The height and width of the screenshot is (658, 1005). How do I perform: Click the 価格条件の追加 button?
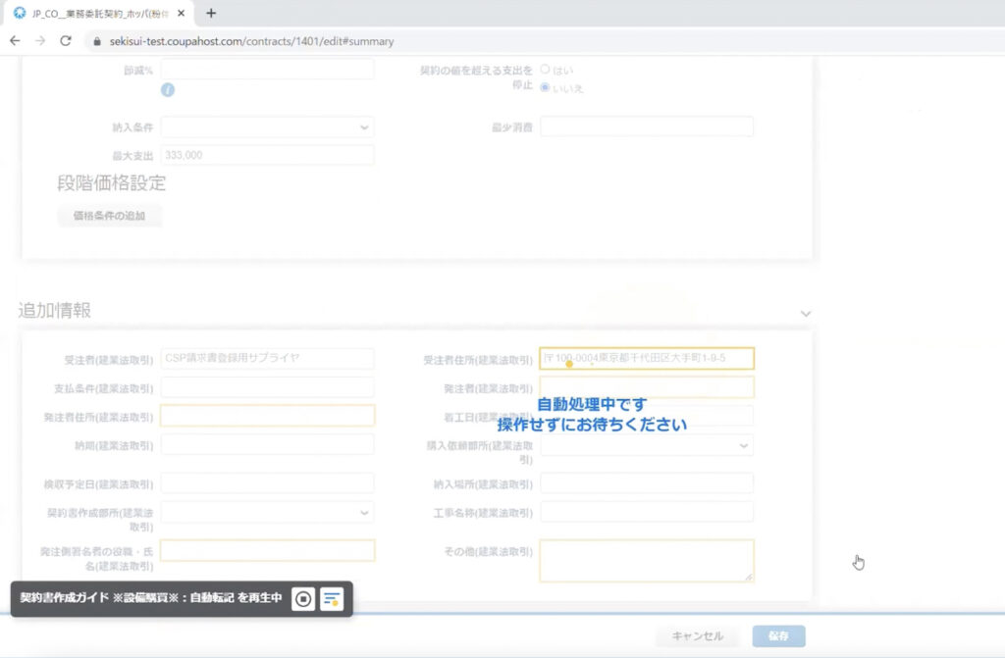tap(109, 216)
